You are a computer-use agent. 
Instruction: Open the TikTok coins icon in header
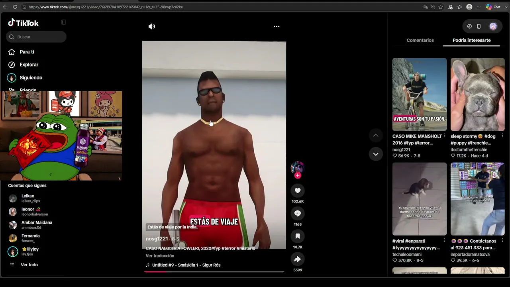[x=469, y=26]
